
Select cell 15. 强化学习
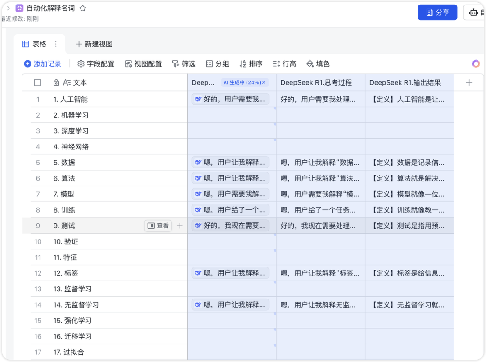pyautogui.click(x=118, y=321)
